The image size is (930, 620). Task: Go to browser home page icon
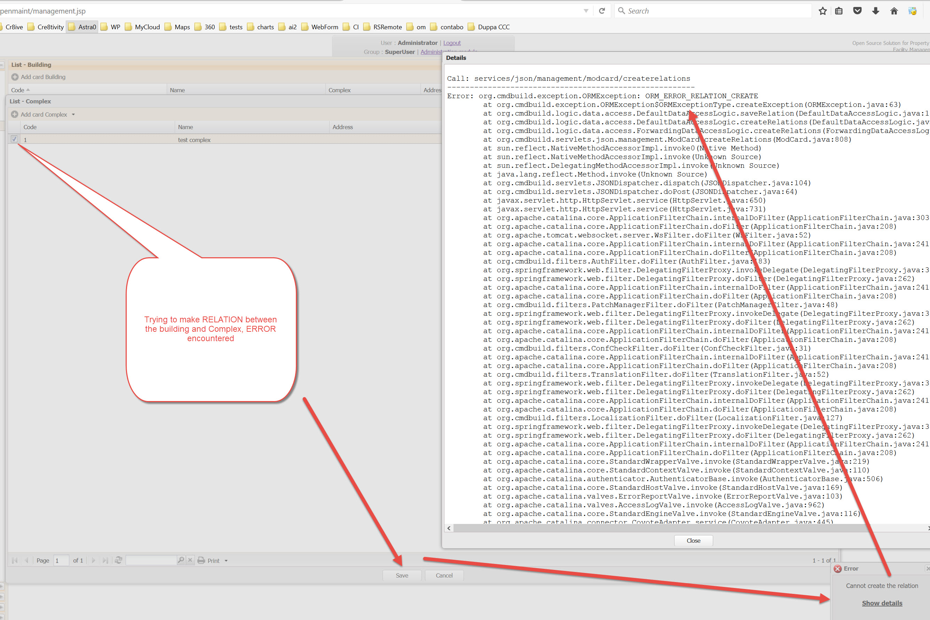click(x=894, y=11)
